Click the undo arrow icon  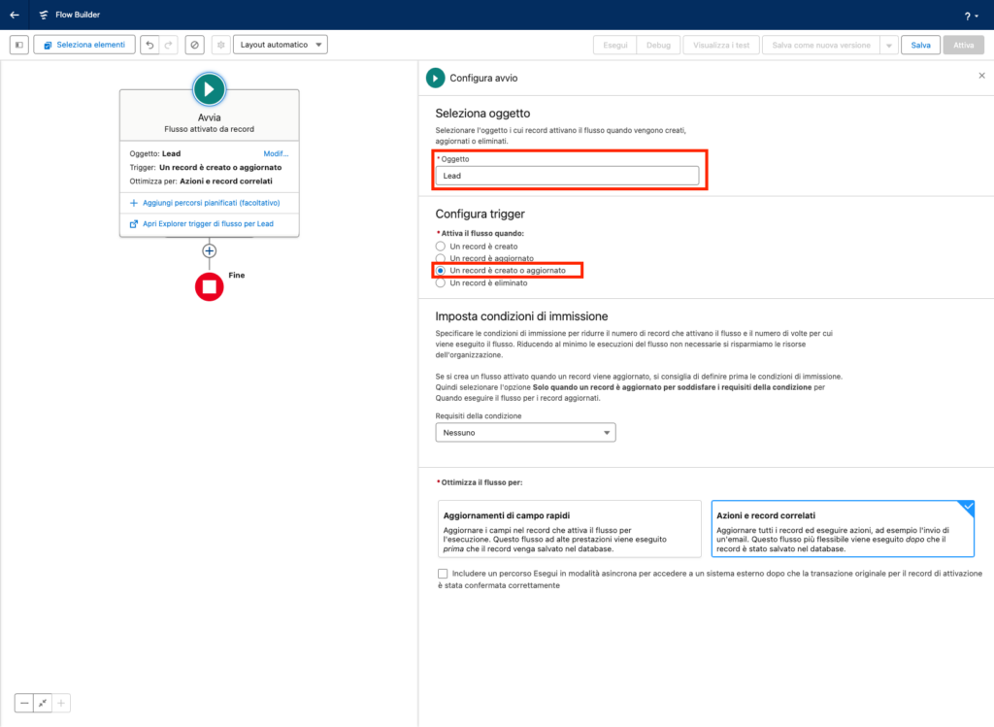click(x=149, y=45)
